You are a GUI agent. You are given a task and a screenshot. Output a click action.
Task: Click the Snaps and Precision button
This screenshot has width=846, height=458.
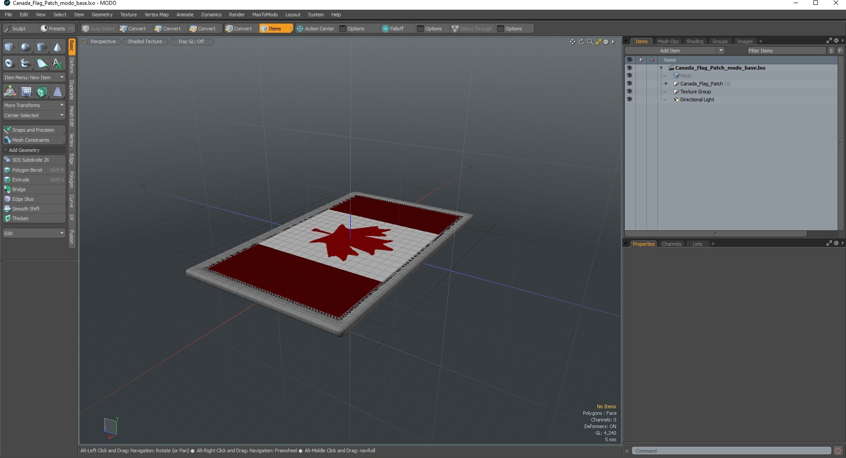click(34, 130)
